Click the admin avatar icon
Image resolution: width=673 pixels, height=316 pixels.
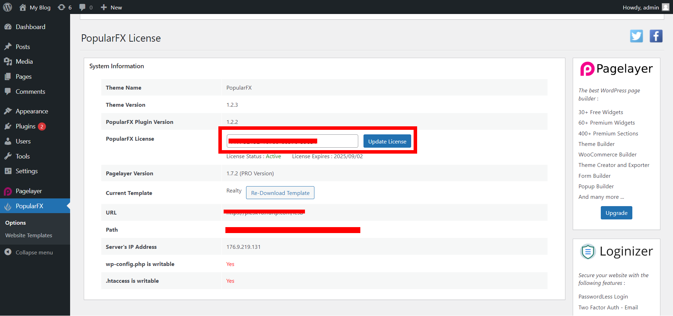click(x=666, y=7)
